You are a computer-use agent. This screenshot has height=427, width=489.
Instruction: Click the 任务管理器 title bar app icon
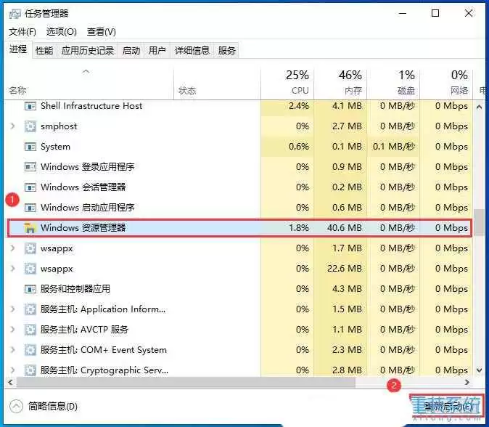click(x=15, y=13)
